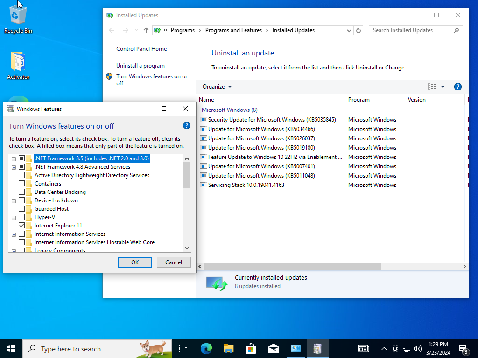Launch Microsoft Edge from the taskbar
Image resolution: width=478 pixels, height=358 pixels.
[206, 349]
